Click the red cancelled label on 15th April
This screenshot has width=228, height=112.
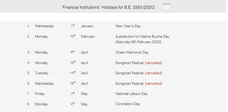point(153,84)
